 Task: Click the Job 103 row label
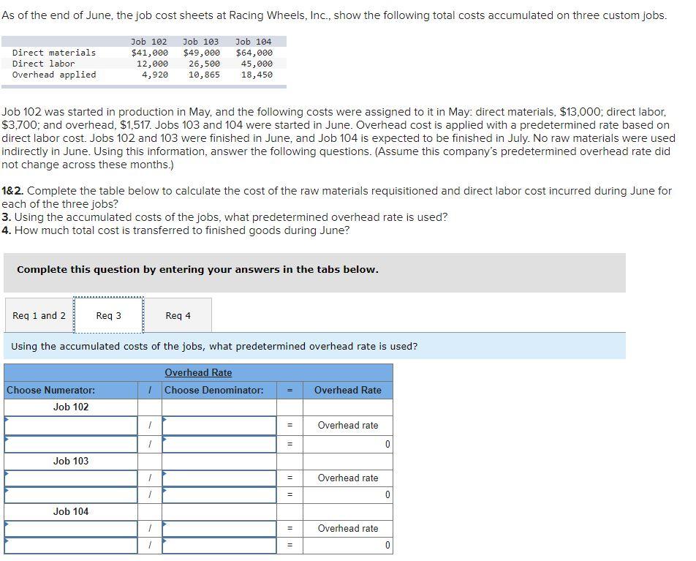point(69,460)
